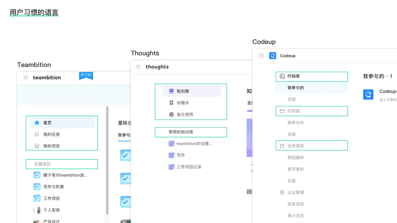Click the 工作项目 project icon in Teambition
This screenshot has width=397, height=223.
click(x=37, y=198)
